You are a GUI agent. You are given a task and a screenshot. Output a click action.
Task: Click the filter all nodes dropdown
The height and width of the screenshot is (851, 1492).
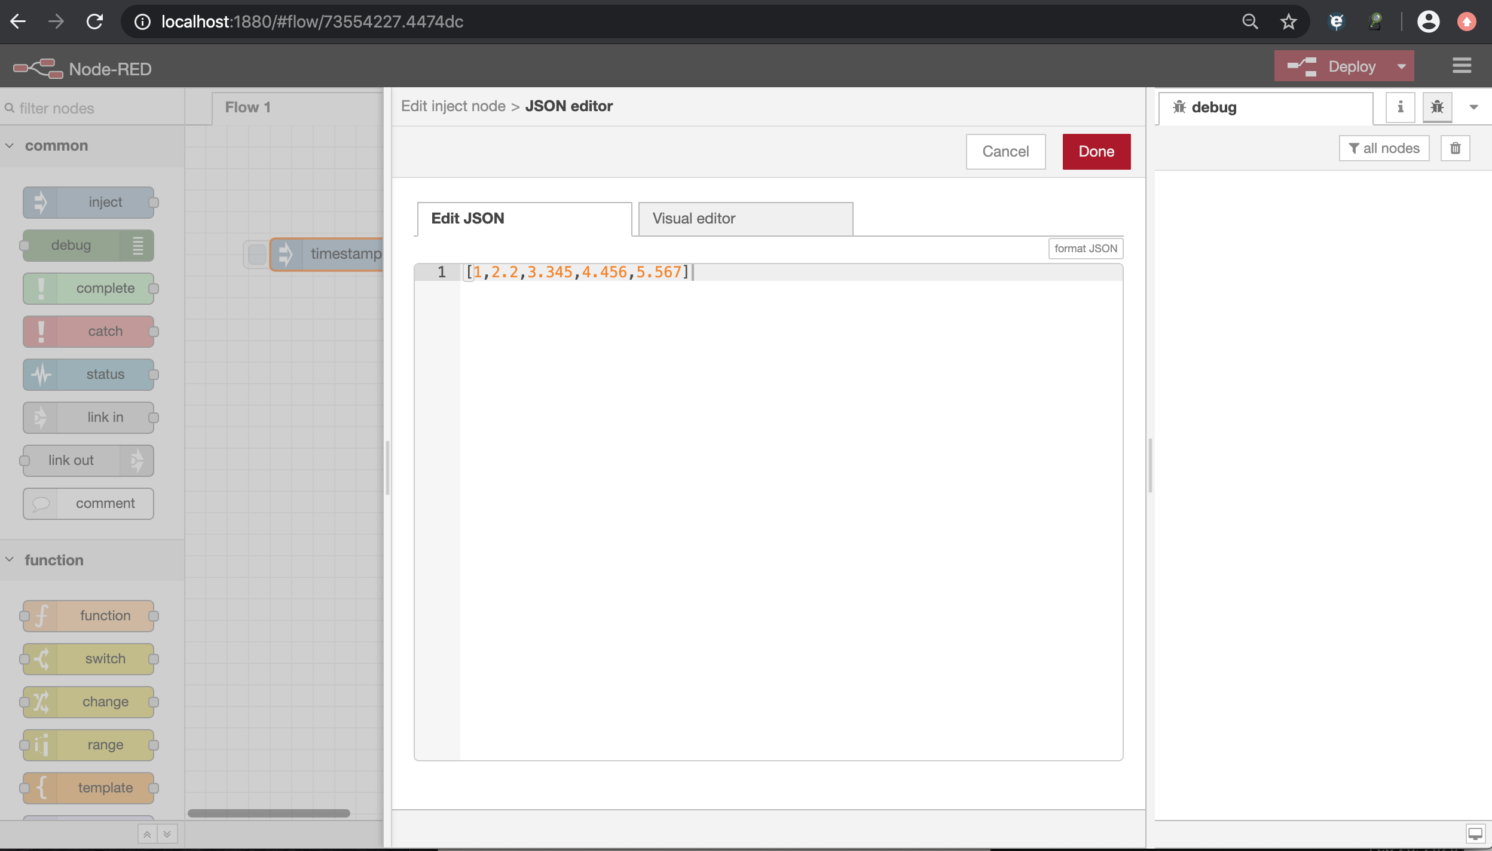pos(1383,148)
